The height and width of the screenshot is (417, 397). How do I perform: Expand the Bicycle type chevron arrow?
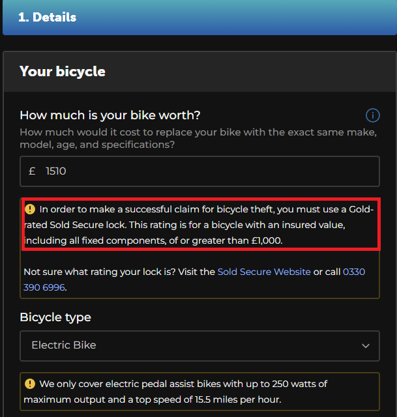[366, 346]
